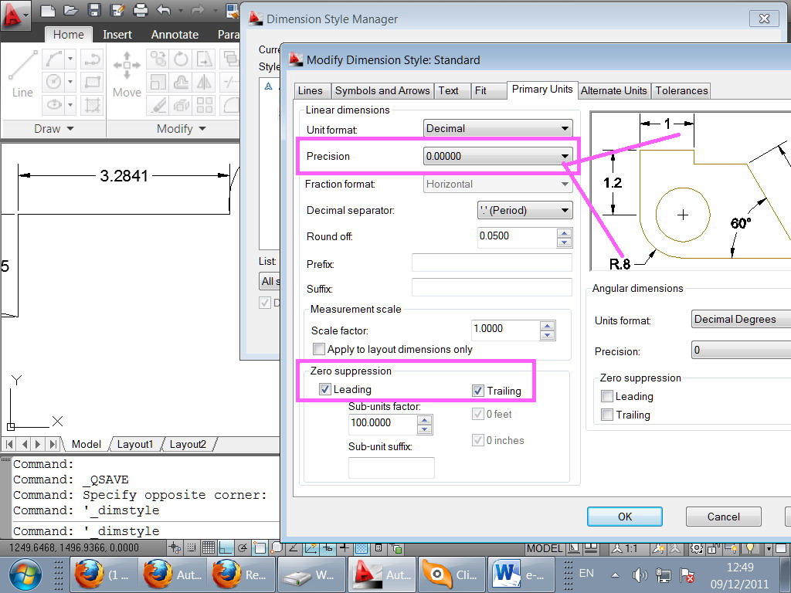Increase Scale factor stepper
Viewport: 791px width, 593px height.
tap(547, 327)
